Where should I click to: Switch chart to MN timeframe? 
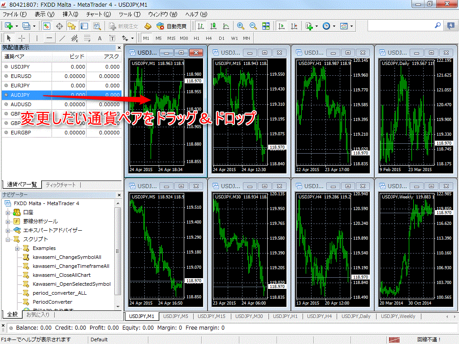point(247,38)
